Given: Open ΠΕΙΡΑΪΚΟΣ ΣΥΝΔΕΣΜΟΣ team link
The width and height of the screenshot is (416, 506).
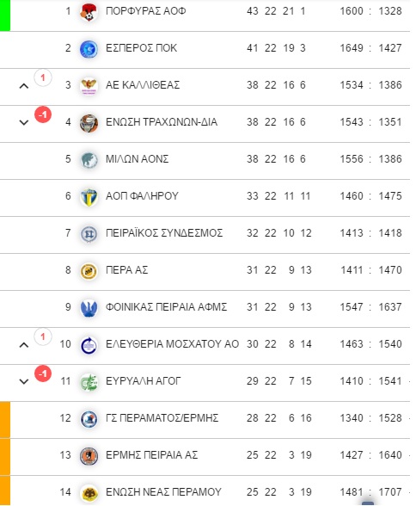Looking at the screenshot, I should click(164, 233).
